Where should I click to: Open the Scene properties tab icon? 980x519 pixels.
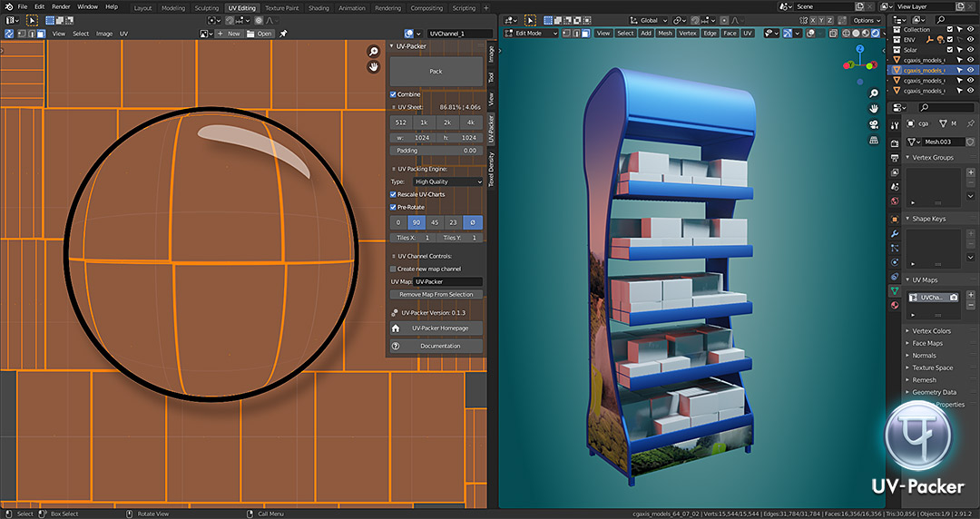pos(895,186)
